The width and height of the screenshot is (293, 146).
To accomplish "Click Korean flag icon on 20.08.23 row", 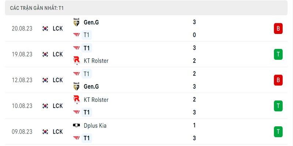I will 45,28.
